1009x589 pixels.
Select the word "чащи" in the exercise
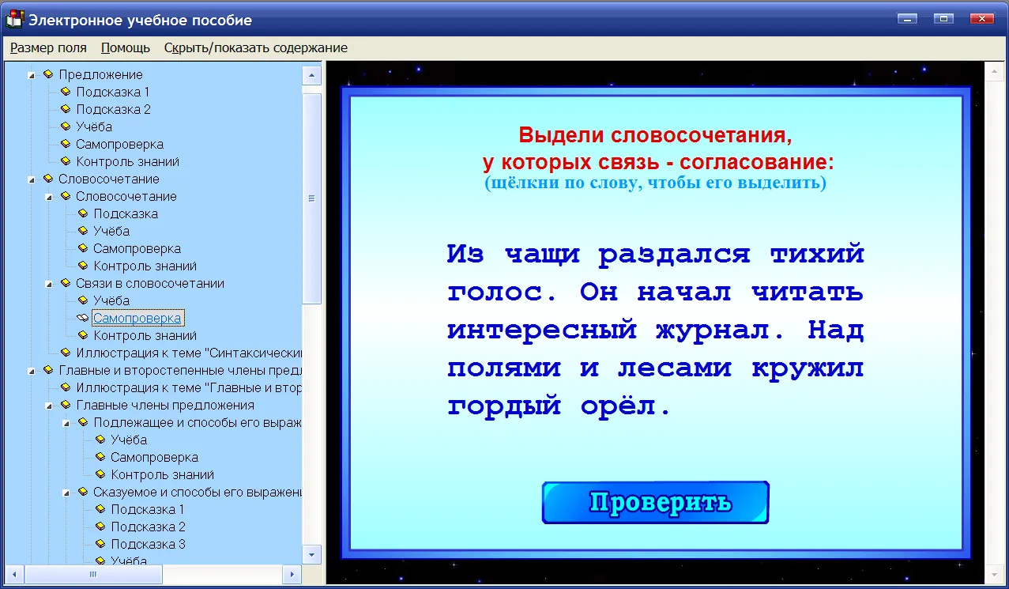(x=542, y=255)
